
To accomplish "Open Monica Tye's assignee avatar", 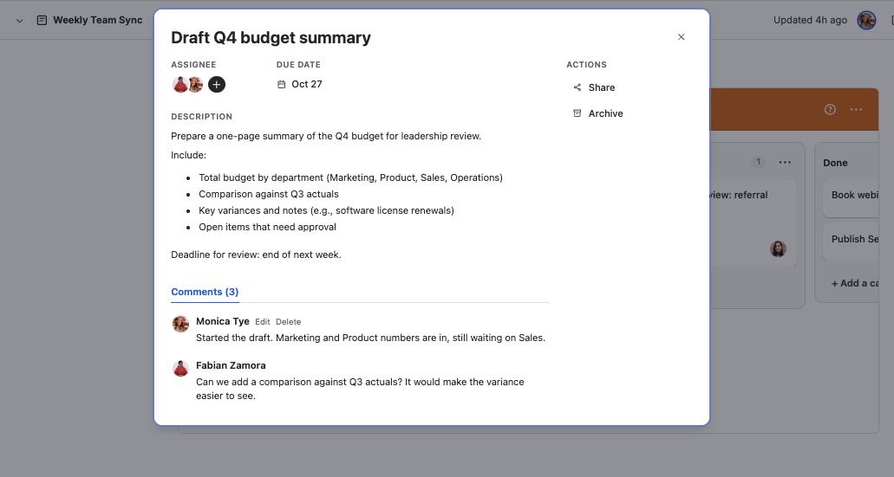I will [196, 84].
